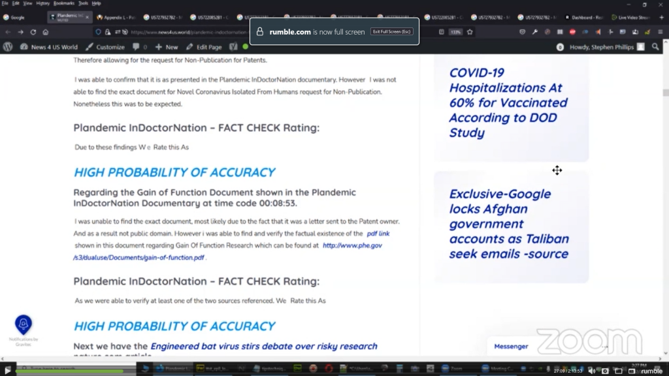Open Customize in the WordPress admin bar

[x=105, y=47]
